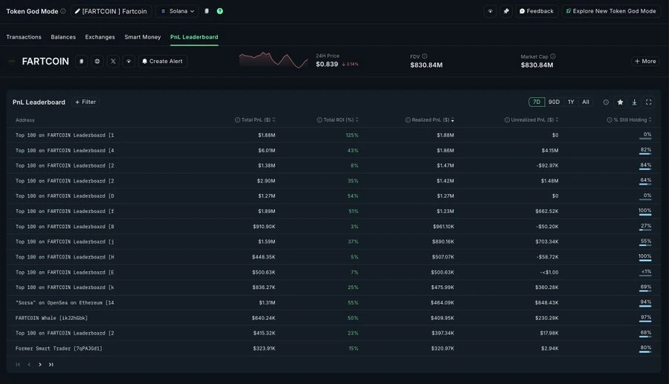Open Former Smart Trader [7qPA3Gd1] address
The width and height of the screenshot is (669, 384).
59,348
